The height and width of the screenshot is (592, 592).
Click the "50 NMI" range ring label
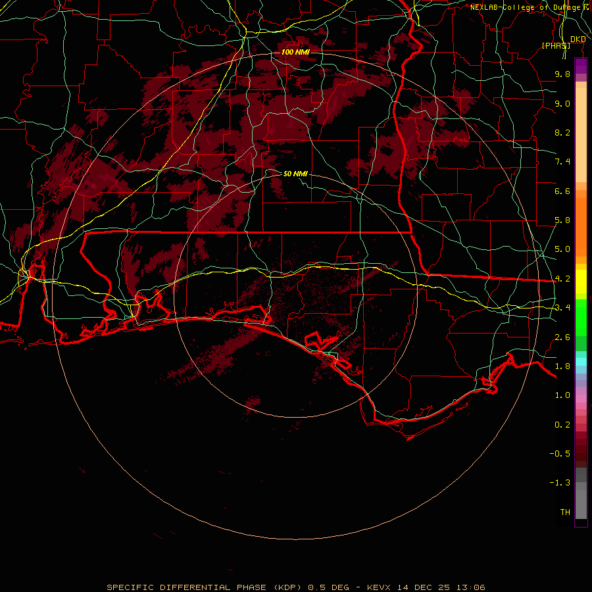click(295, 174)
